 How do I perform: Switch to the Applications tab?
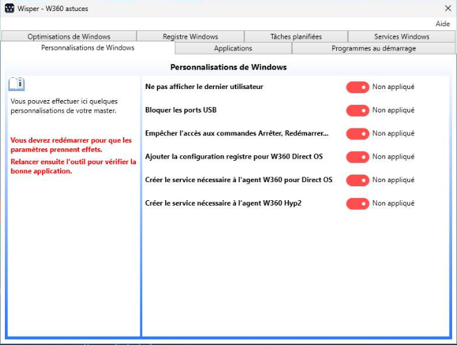click(x=233, y=48)
